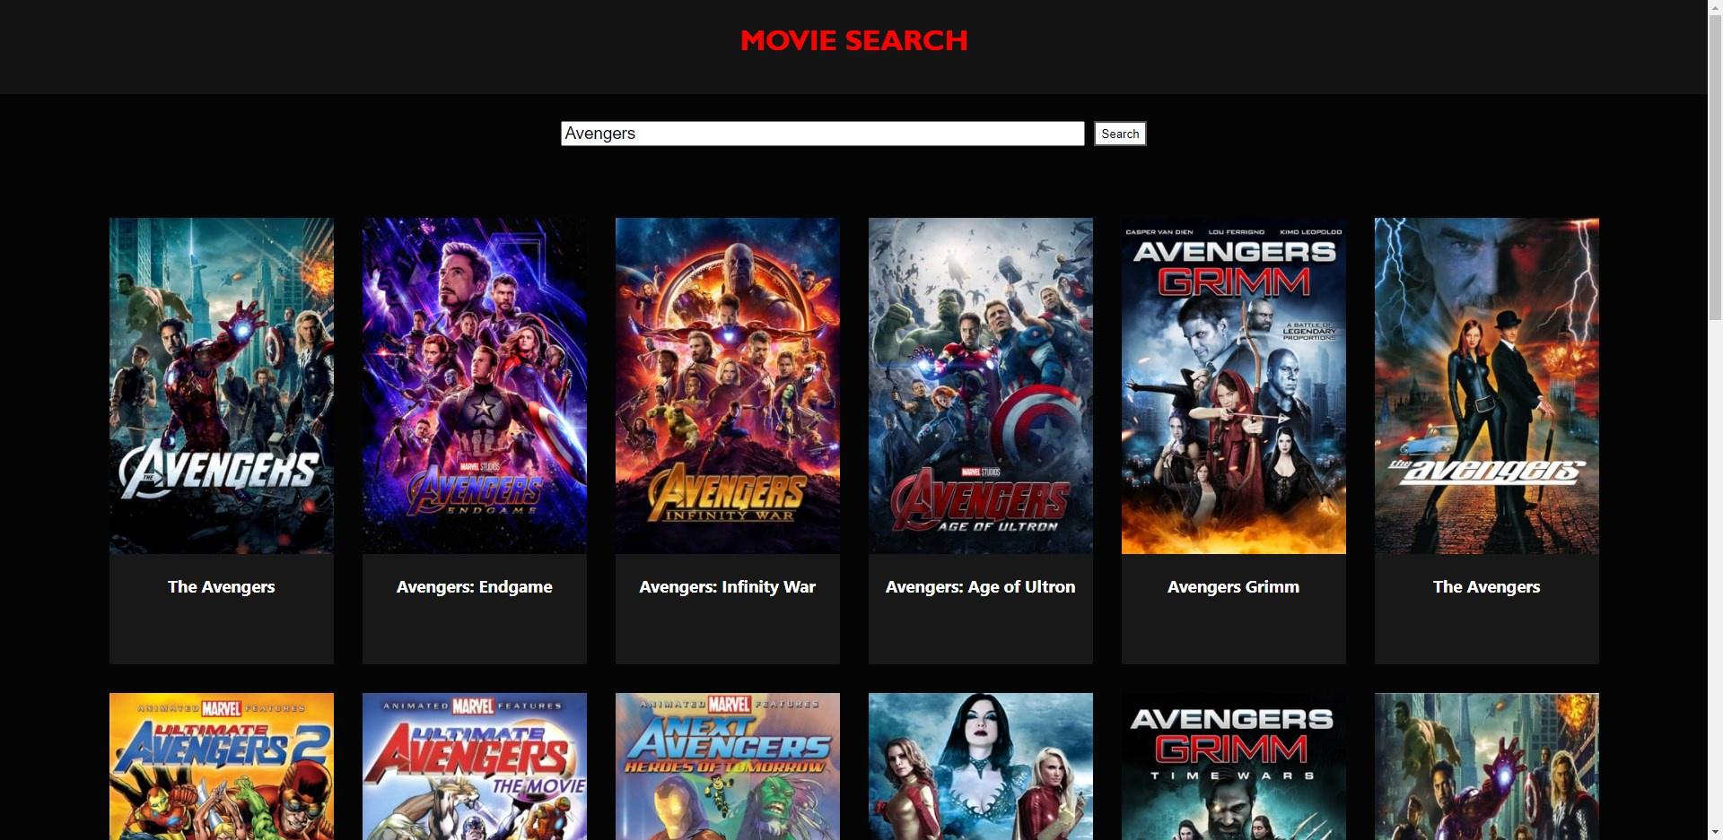The width and height of the screenshot is (1723, 840).
Task: Click the Search button
Action: 1119,134
